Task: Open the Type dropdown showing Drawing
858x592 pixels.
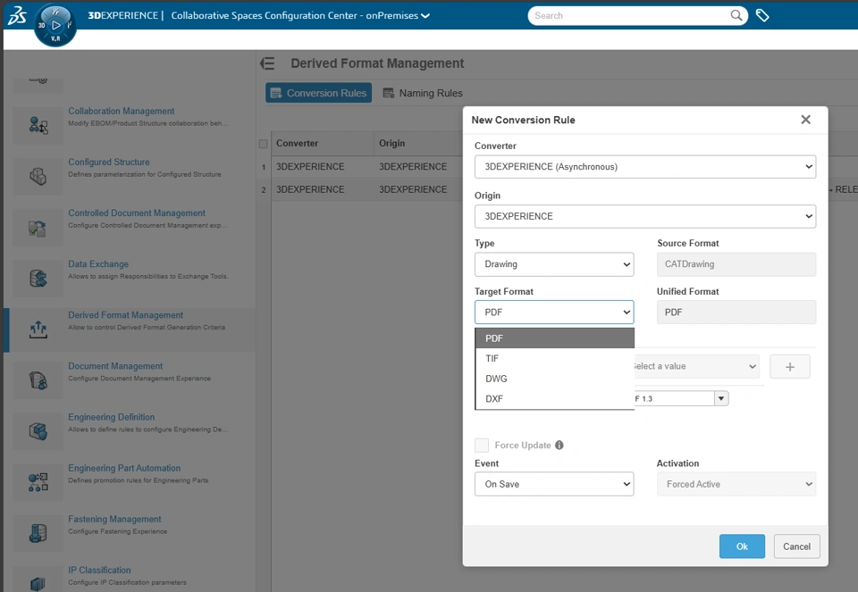Action: [554, 264]
